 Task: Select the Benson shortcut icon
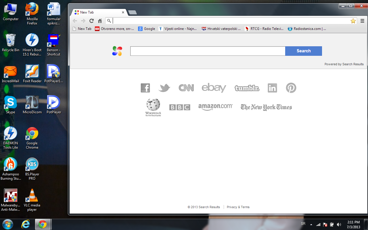[x=54, y=45]
